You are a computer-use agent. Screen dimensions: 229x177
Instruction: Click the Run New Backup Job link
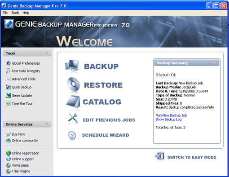[x=171, y=115]
